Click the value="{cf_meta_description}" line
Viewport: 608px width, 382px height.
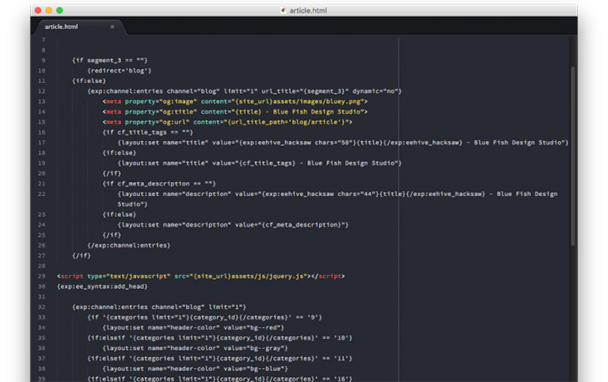(x=233, y=225)
